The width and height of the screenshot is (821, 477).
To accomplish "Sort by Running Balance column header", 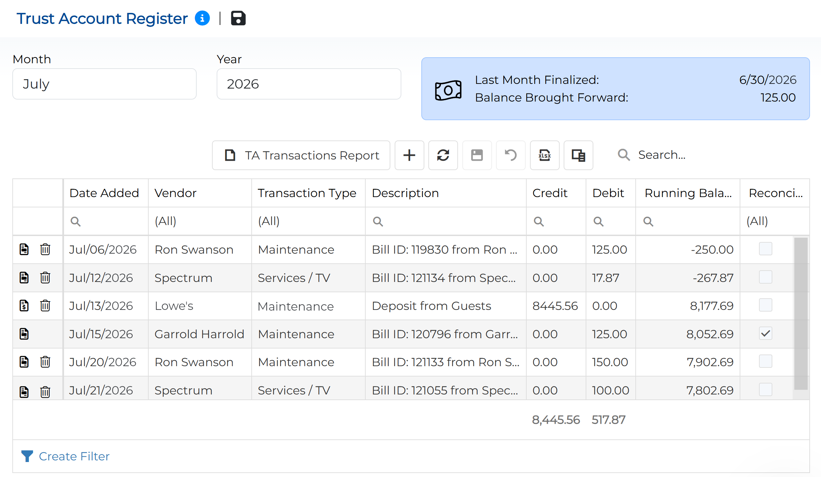I will pos(688,193).
